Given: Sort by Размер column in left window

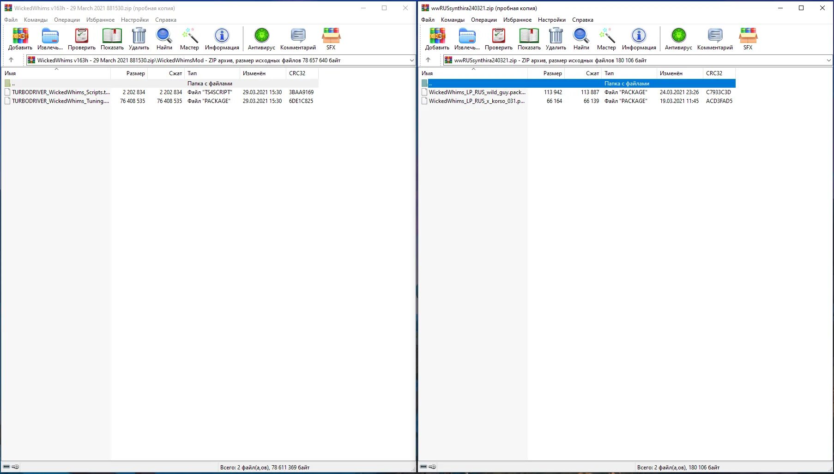Looking at the screenshot, I should (129, 73).
